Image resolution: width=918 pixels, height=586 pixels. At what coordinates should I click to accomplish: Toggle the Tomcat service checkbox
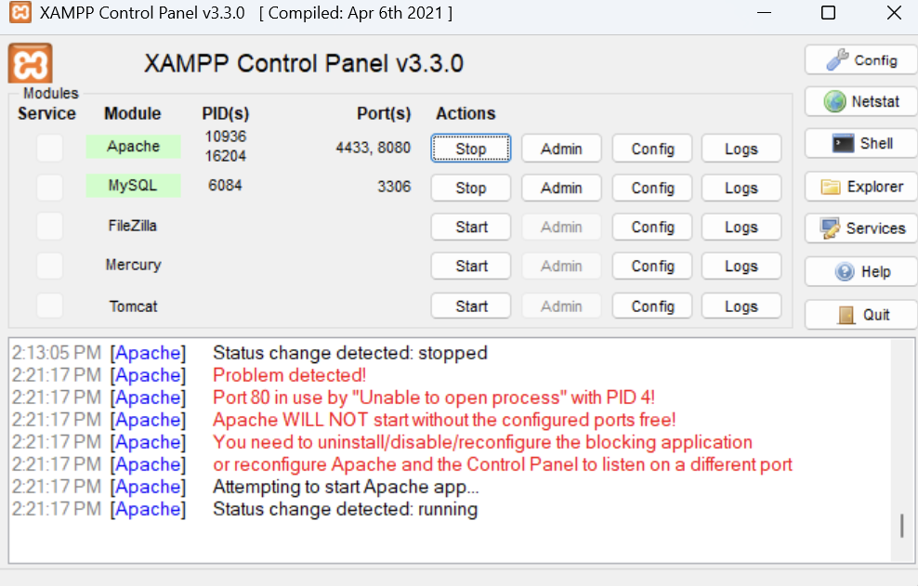[49, 306]
